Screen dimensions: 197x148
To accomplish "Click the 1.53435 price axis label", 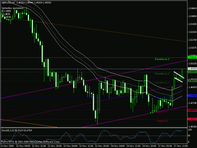I will click(x=192, y=24).
